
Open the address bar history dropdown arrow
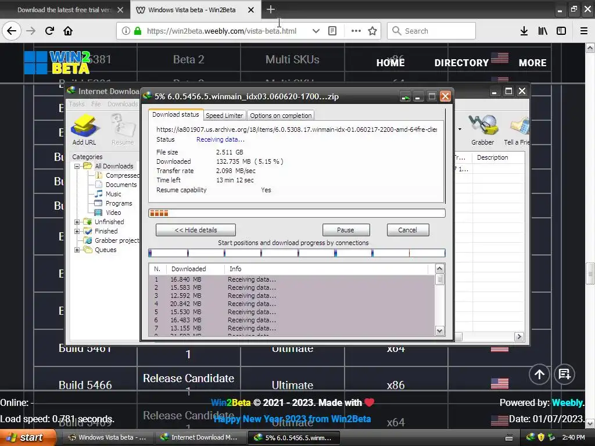(316, 31)
